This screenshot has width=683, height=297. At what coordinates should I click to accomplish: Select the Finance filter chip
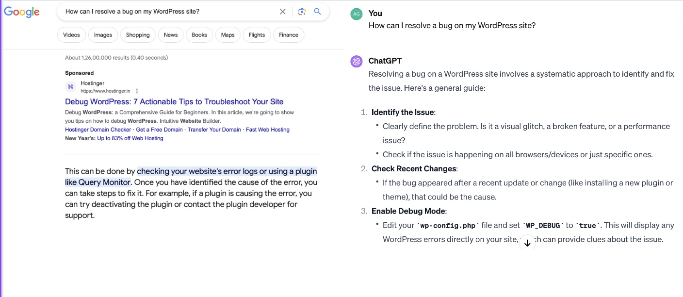289,35
